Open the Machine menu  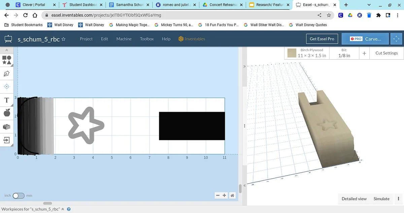(x=124, y=39)
